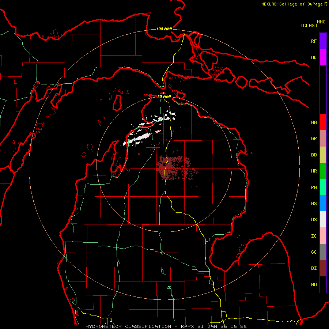Click the UK legend label

pos(314,57)
